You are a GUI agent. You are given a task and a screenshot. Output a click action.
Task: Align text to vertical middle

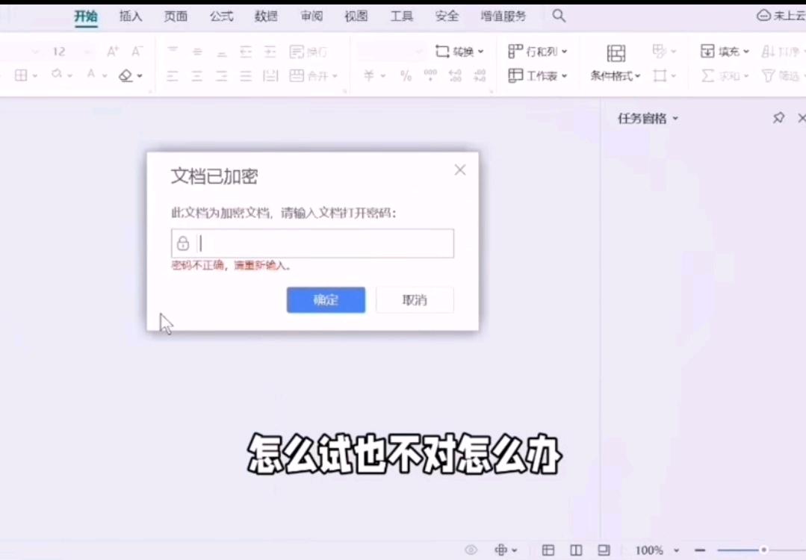(197, 52)
